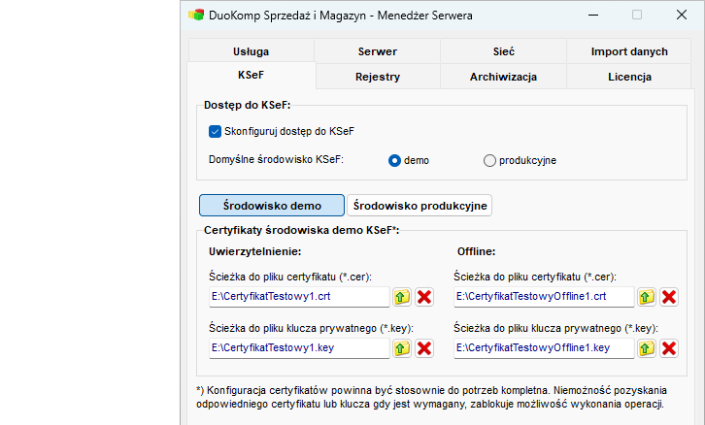Browse for the offline private key file
Screen dimensions: 705x425
(646, 347)
